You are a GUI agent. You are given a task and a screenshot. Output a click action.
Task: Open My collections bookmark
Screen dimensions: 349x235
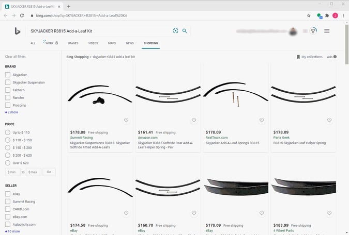tap(309, 57)
